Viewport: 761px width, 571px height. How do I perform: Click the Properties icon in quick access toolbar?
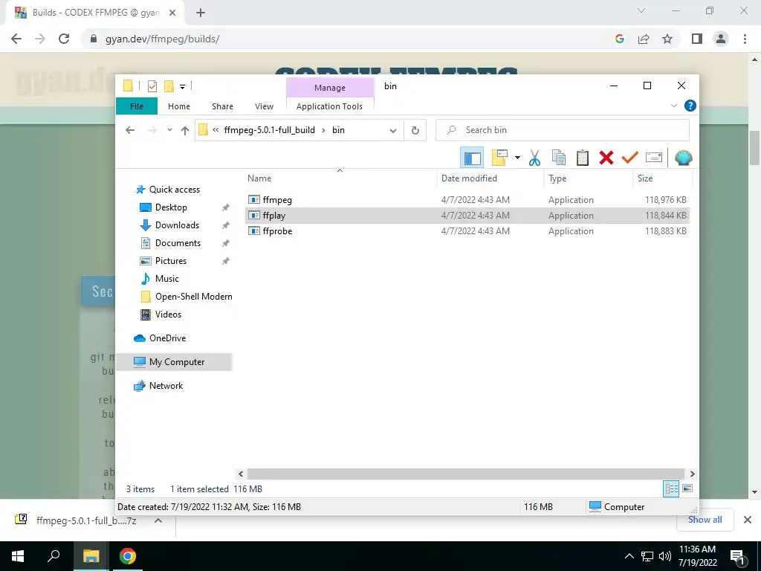152,86
